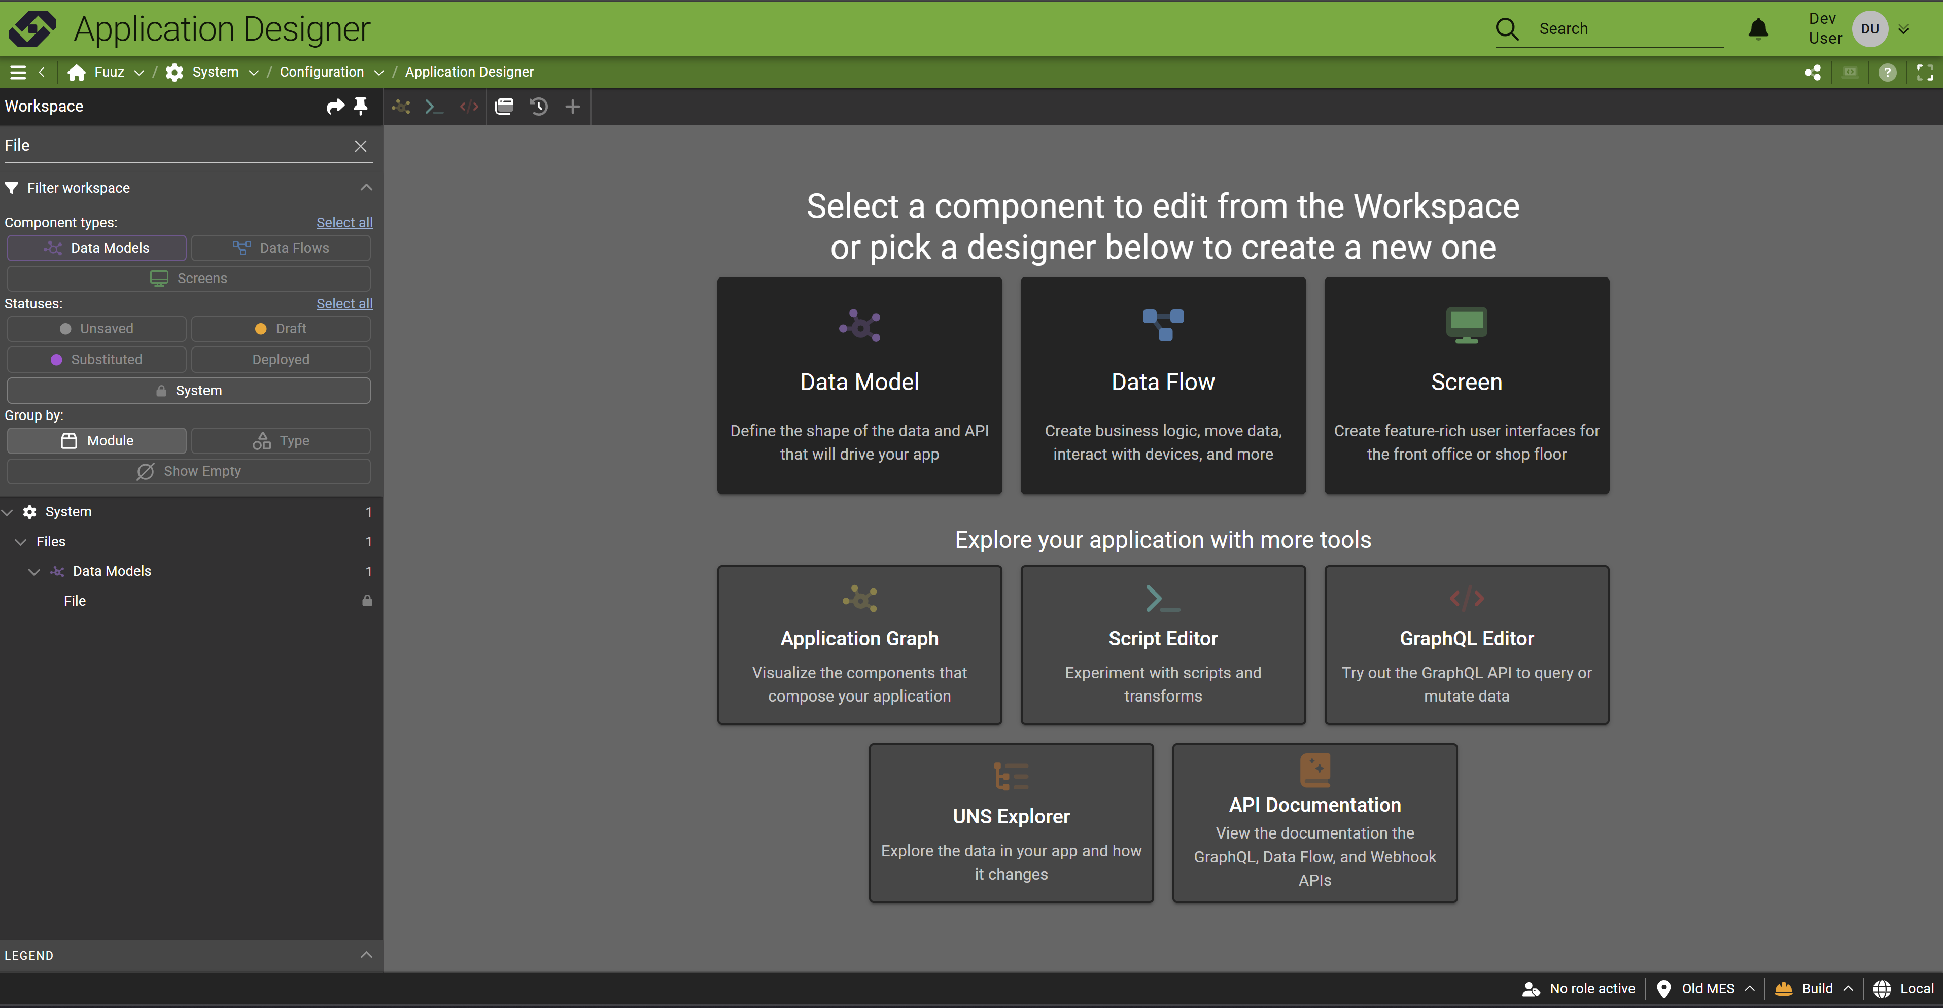Pin the Workspace panel

point(361,107)
